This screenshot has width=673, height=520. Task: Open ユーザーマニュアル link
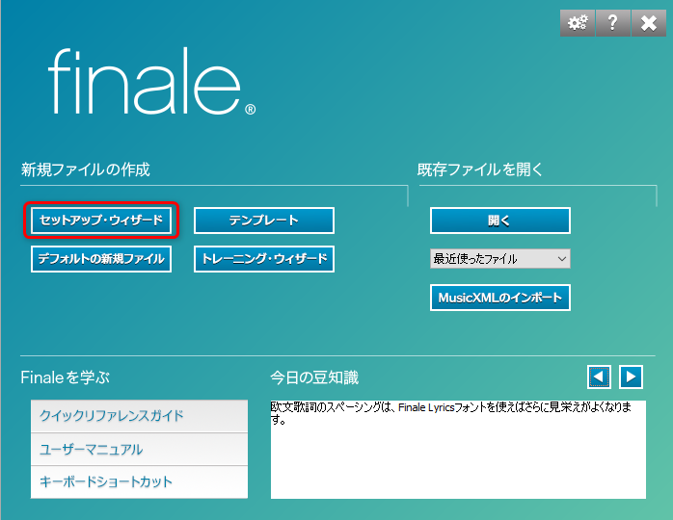tap(139, 450)
